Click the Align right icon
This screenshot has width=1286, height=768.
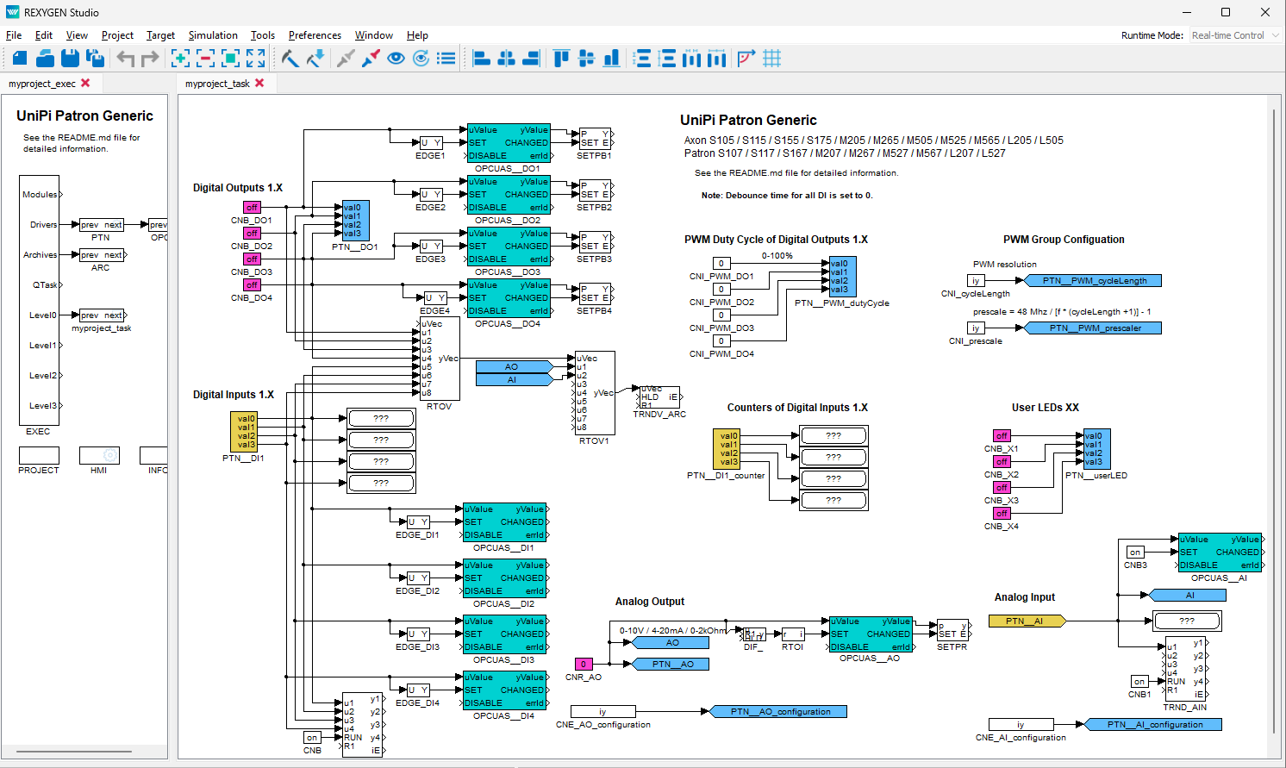pyautogui.click(x=532, y=59)
